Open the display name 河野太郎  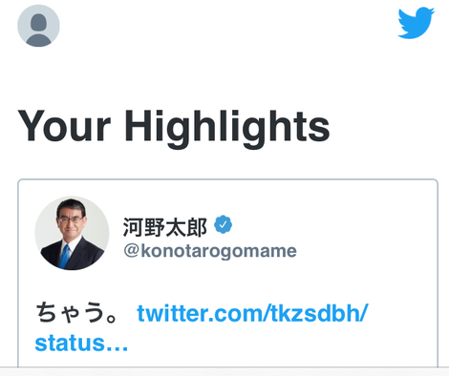(x=165, y=227)
